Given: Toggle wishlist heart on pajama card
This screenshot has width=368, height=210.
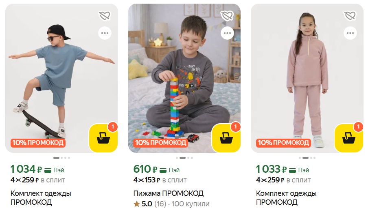Looking at the screenshot, I should pos(227,16).
